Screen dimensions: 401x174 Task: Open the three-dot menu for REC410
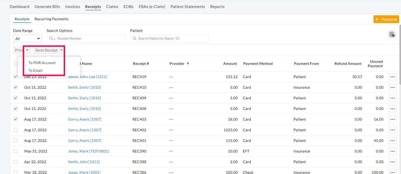pyautogui.click(x=392, y=87)
